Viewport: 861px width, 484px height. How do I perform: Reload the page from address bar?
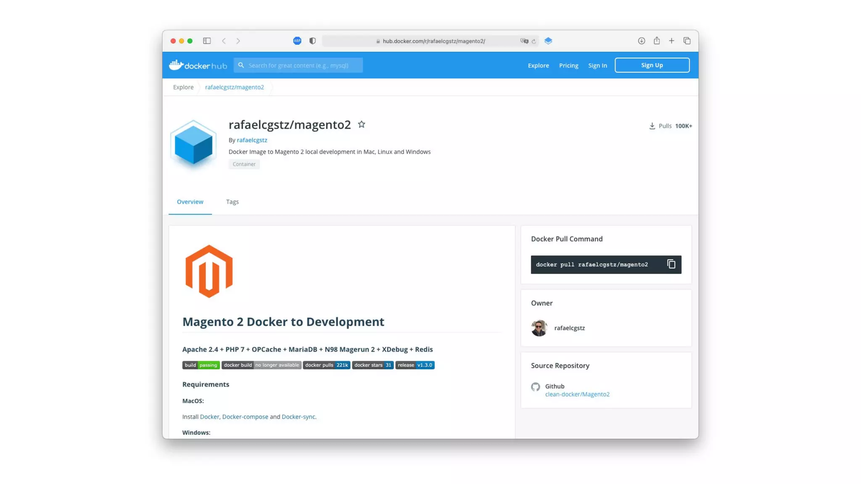click(534, 41)
